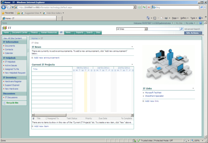Click the plus icon beside Add new announcement
208x143 pixels.
click(32, 58)
